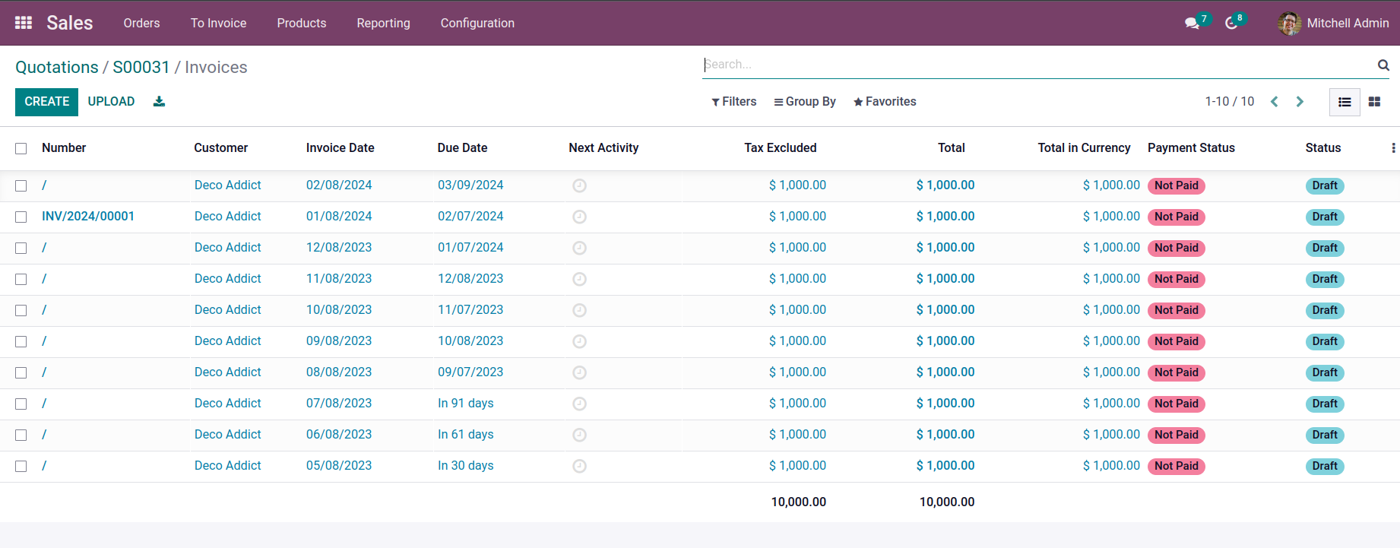Switch to kanban view
The width and height of the screenshot is (1400, 548).
pos(1374,102)
